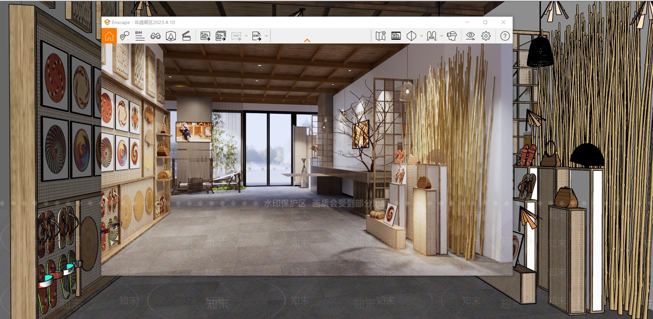This screenshot has height=319, width=653.
Task: Expand the render mode dropdown arrow
Action: 421,36
